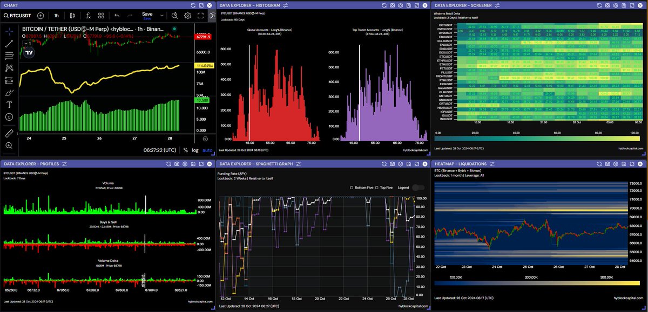The image size is (648, 312).
Task: Undo the last chart action
Action: 118,15
